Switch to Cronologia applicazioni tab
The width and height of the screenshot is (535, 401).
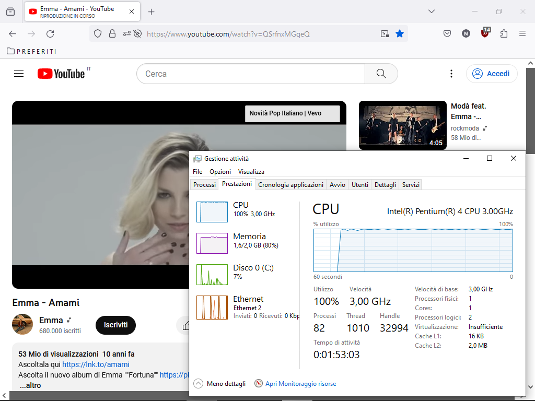pyautogui.click(x=290, y=184)
